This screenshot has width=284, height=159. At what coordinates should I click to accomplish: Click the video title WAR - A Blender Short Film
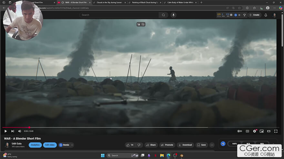tap(22, 139)
